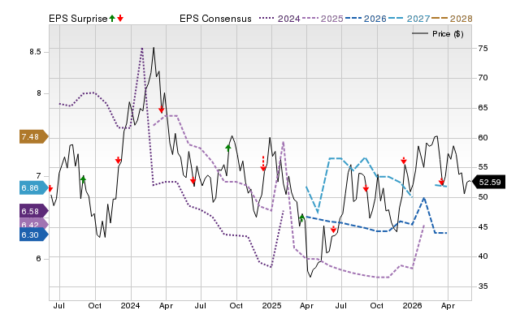Click the 8.5 label on left axis

point(35,52)
